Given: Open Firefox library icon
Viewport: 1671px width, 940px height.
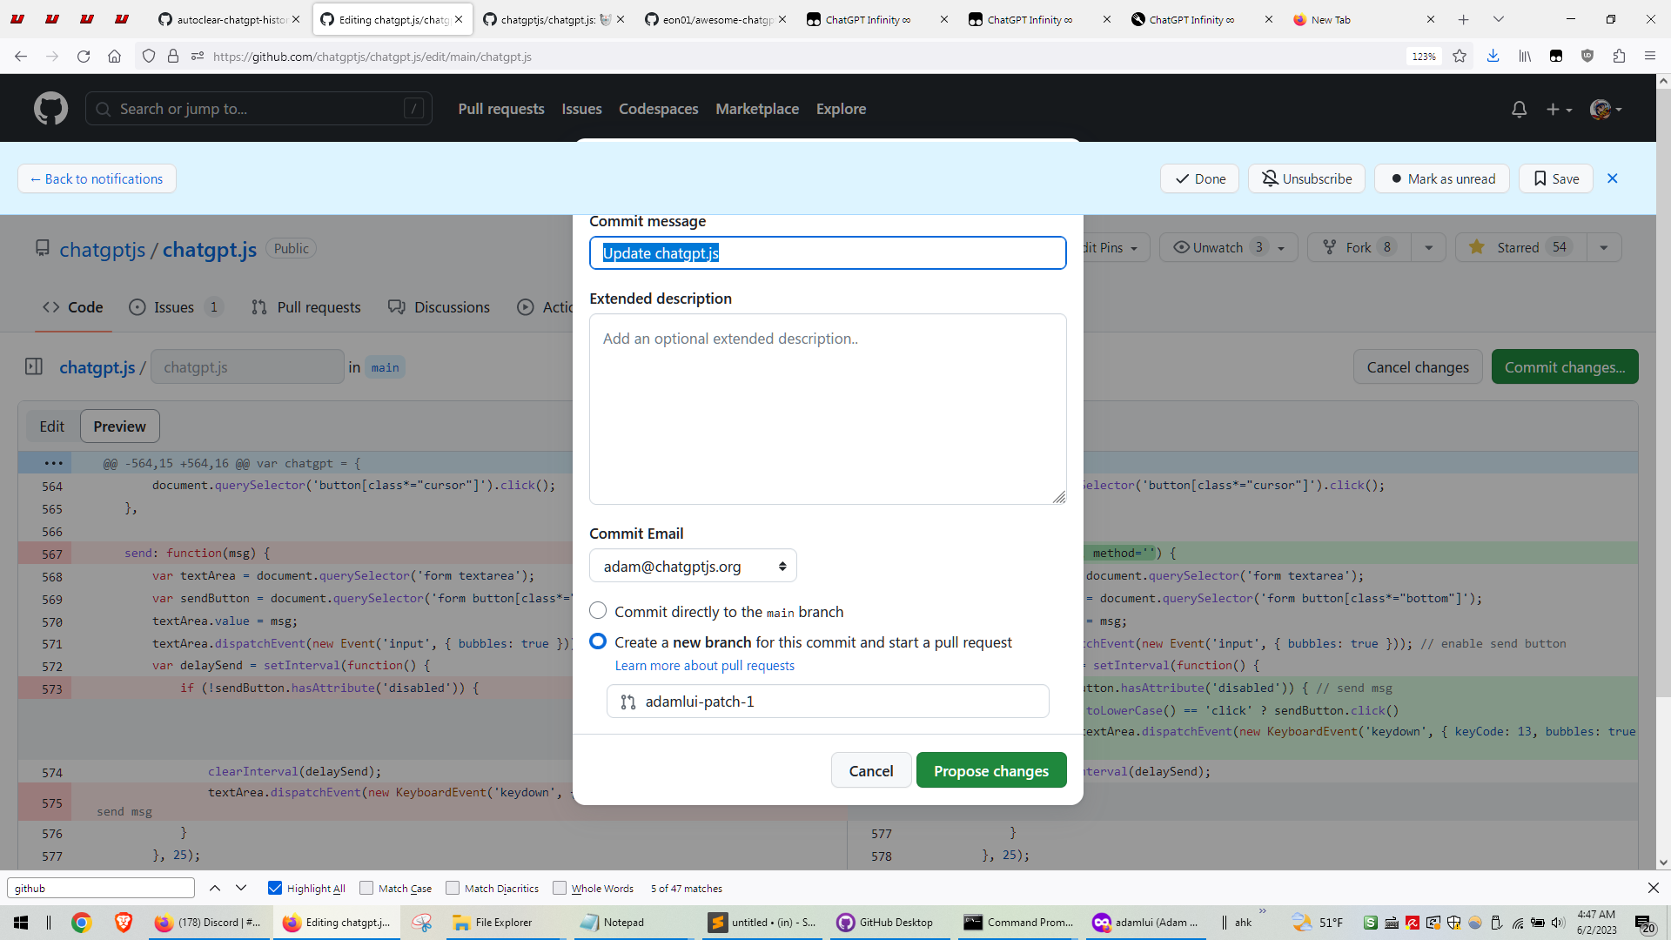Looking at the screenshot, I should [1525, 57].
